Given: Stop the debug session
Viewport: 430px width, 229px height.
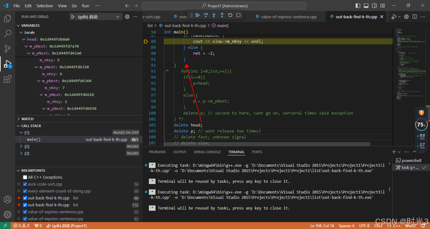Looking at the screenshot, I should click(x=238, y=15).
